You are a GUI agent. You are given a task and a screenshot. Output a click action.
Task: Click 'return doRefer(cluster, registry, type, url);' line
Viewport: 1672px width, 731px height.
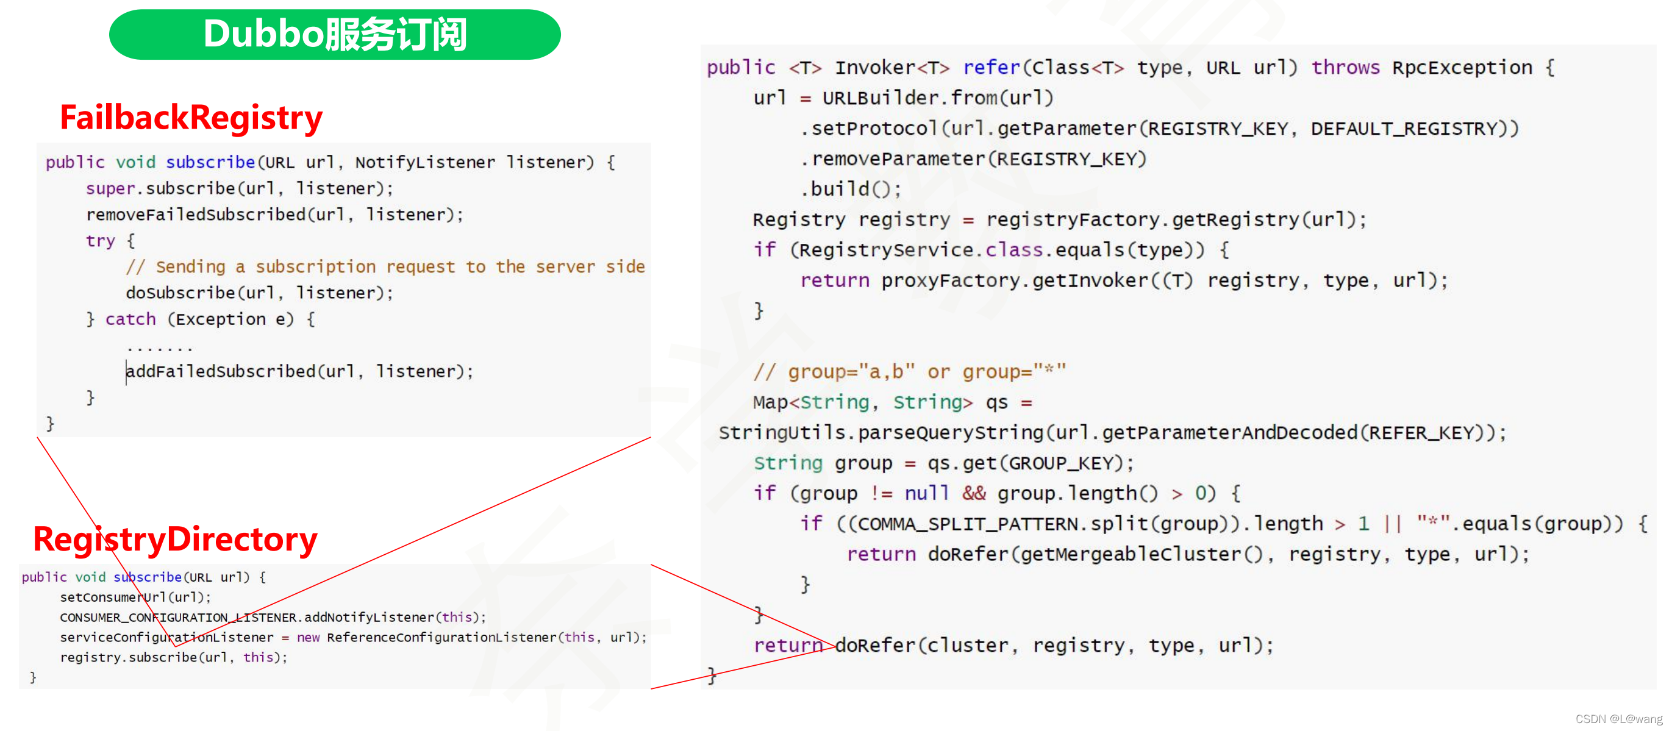[x=1013, y=645]
